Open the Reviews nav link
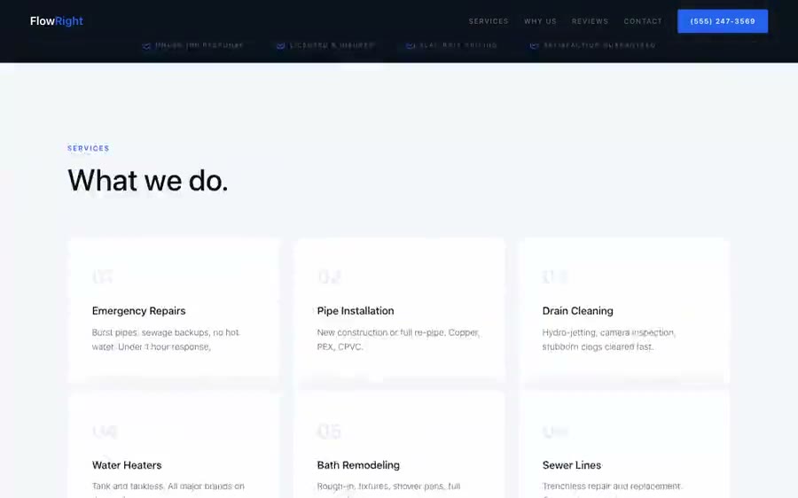This screenshot has height=498, width=798. 590,21
